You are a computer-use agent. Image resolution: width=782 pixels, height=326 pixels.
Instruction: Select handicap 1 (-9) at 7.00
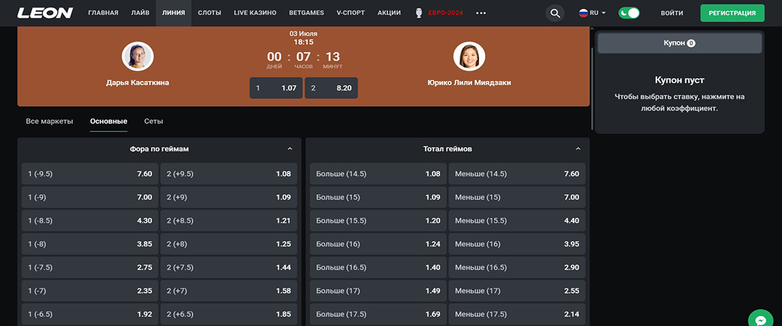click(90, 198)
